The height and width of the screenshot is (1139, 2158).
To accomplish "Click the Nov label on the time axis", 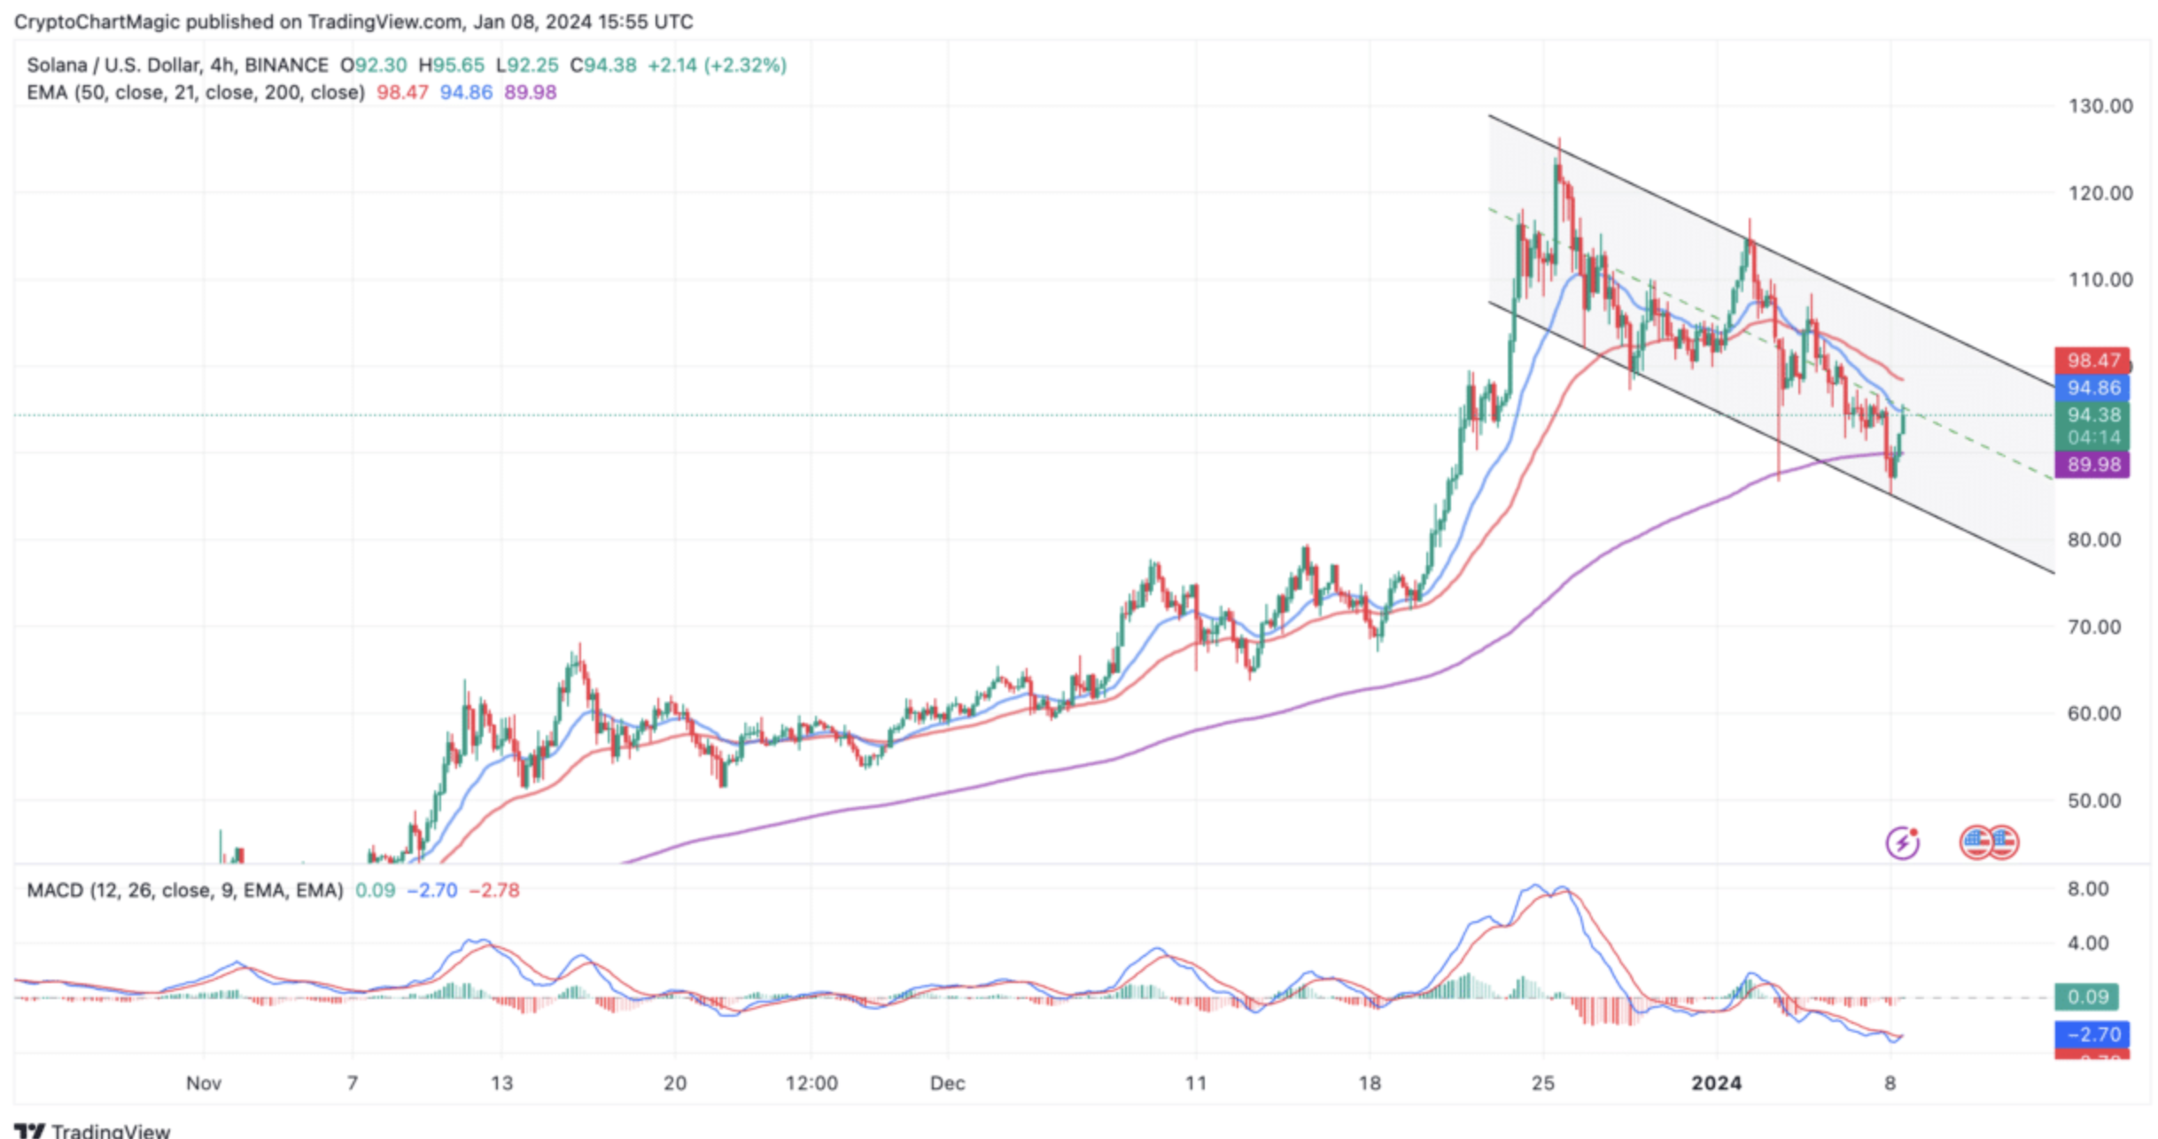I will pyautogui.click(x=203, y=1082).
